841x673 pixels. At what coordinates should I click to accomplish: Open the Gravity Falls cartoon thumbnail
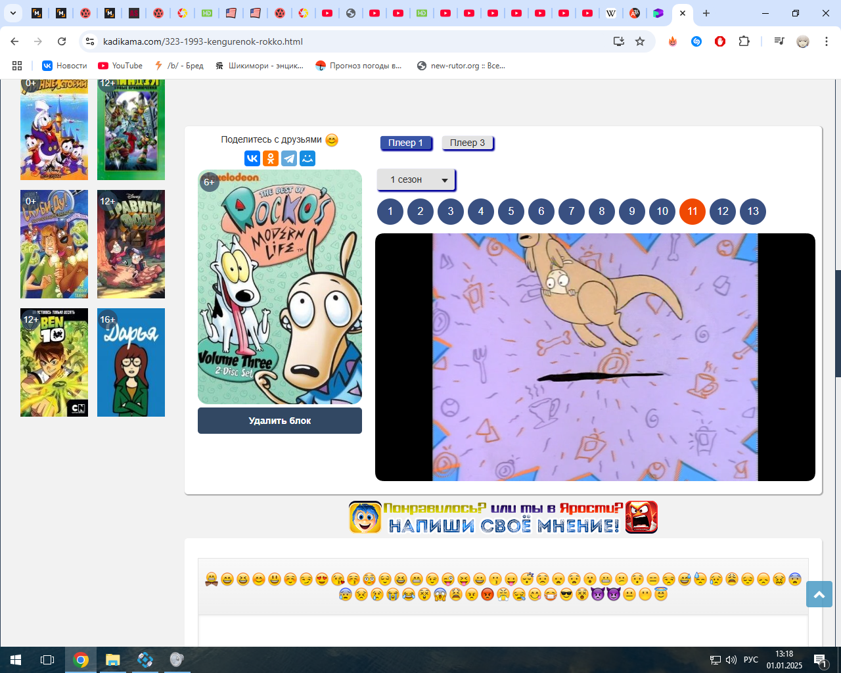[x=131, y=244]
